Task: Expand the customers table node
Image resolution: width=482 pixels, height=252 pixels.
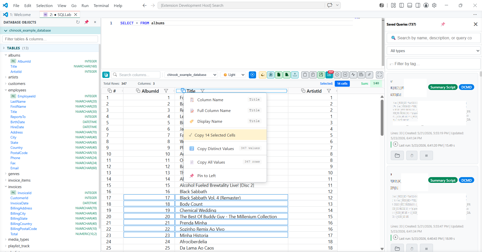Action: tap(6, 84)
